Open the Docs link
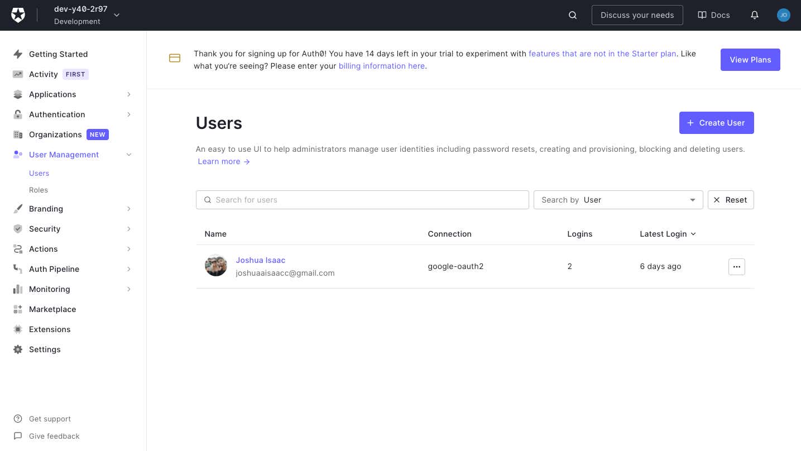801x451 pixels. tap(714, 15)
